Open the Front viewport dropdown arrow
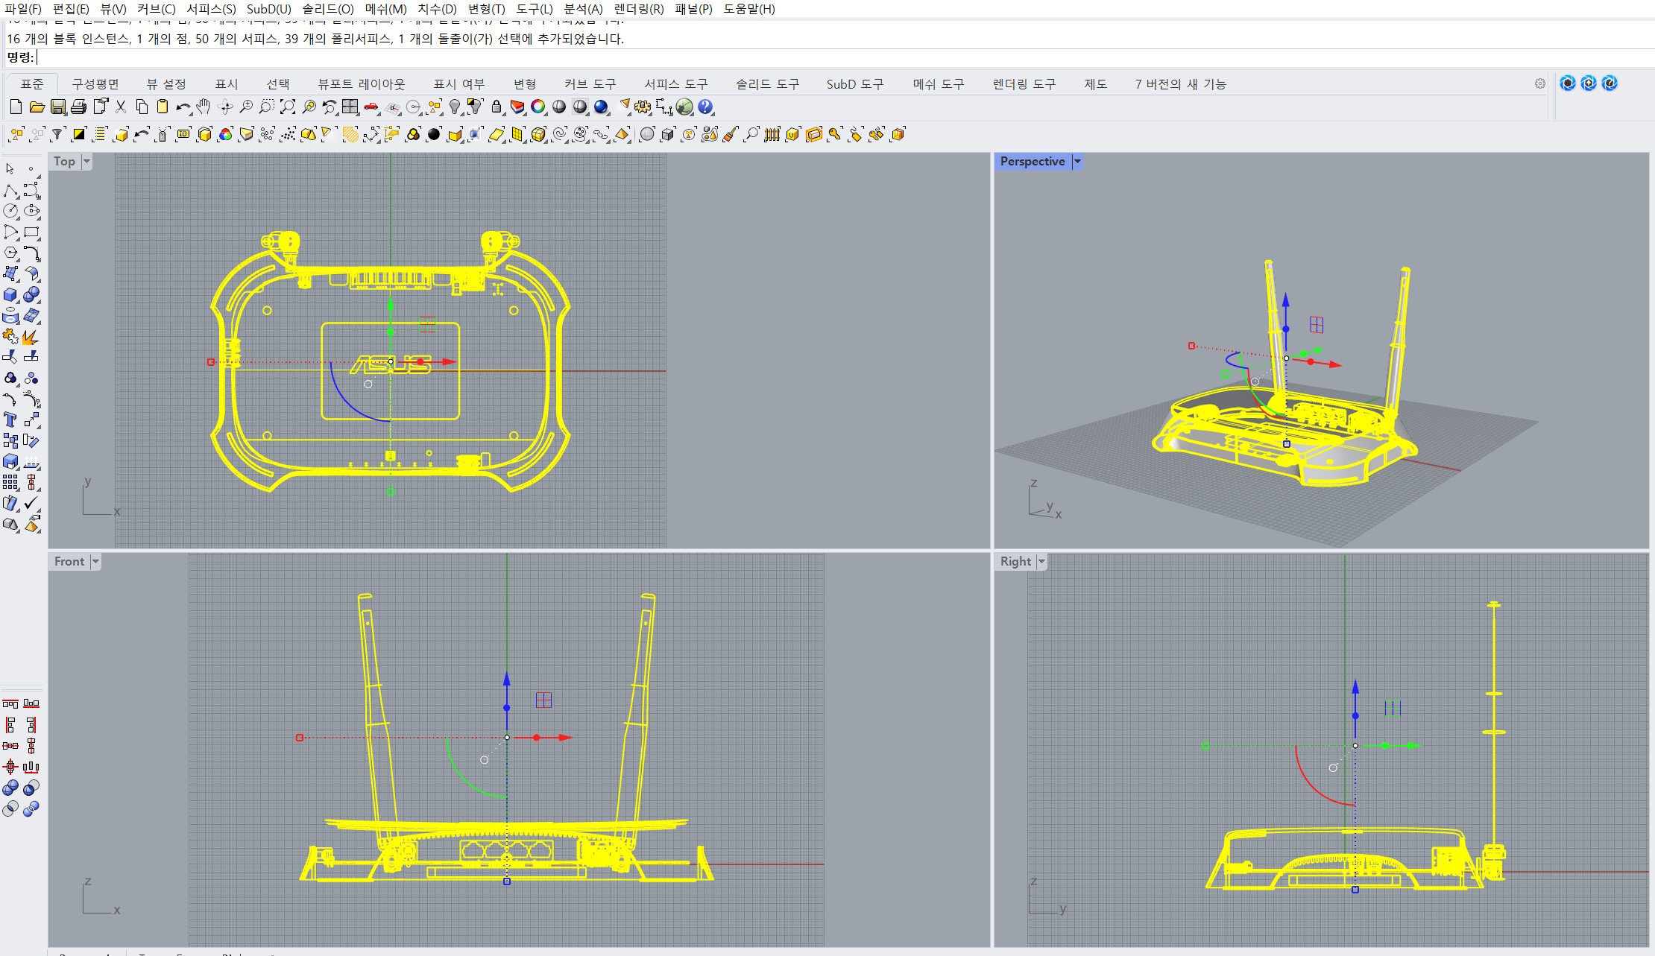This screenshot has width=1655, height=956. tap(95, 562)
